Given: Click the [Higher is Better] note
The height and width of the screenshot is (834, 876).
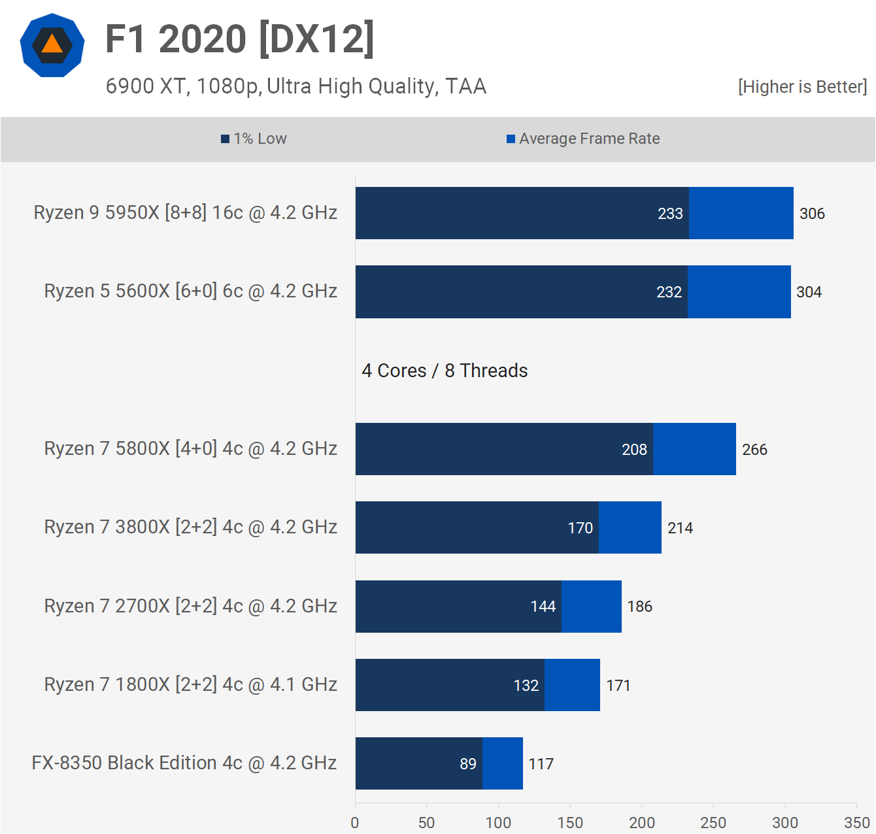Looking at the screenshot, I should pos(802,87).
